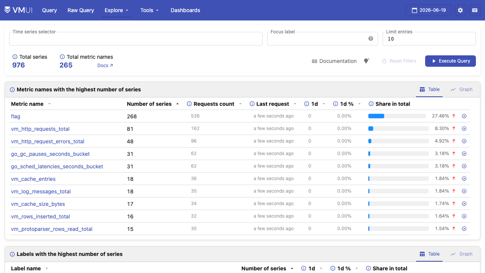The height and width of the screenshot is (273, 485).
Task: Run query icon for vm_cache_size_bytes row
Action: [x=464, y=204]
